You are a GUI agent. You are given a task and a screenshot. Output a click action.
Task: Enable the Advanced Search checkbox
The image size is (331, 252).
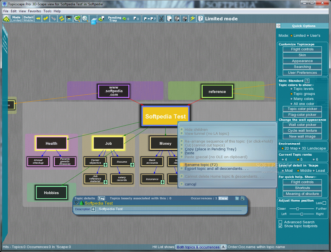pyautogui.click(x=280, y=222)
